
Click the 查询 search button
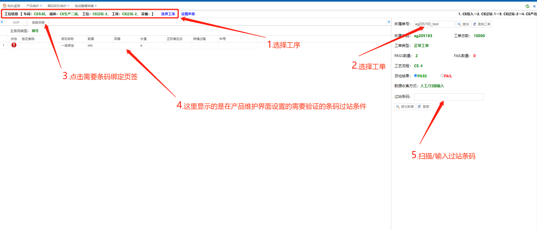tap(463, 24)
